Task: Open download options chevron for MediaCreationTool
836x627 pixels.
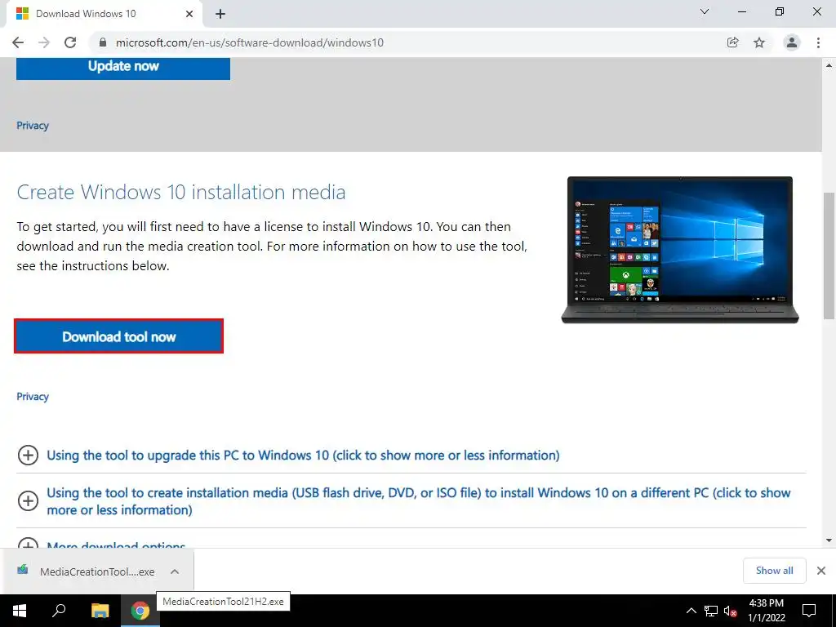Action: pos(175,571)
